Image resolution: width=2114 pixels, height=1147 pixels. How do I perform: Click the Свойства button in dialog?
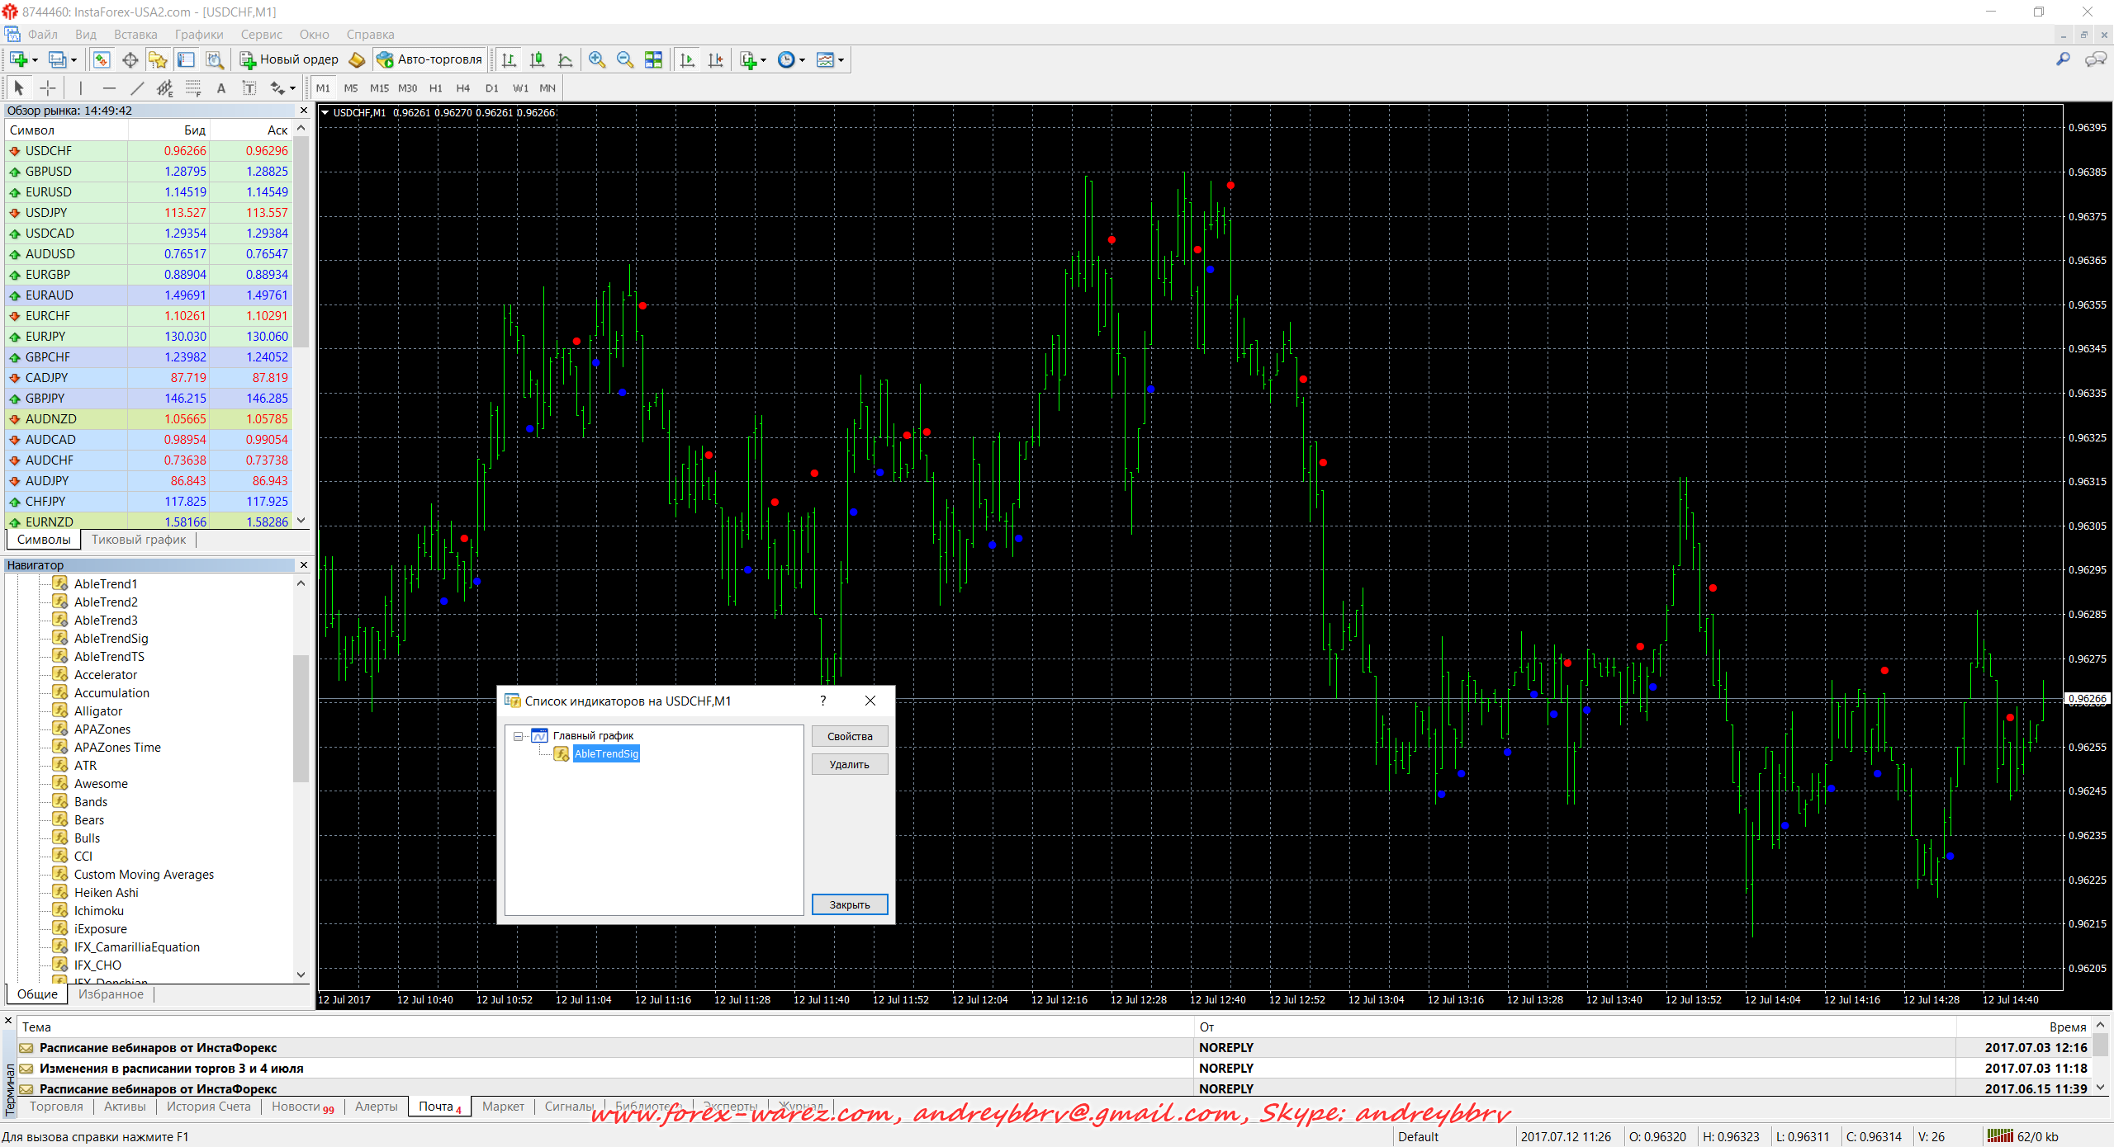[849, 736]
